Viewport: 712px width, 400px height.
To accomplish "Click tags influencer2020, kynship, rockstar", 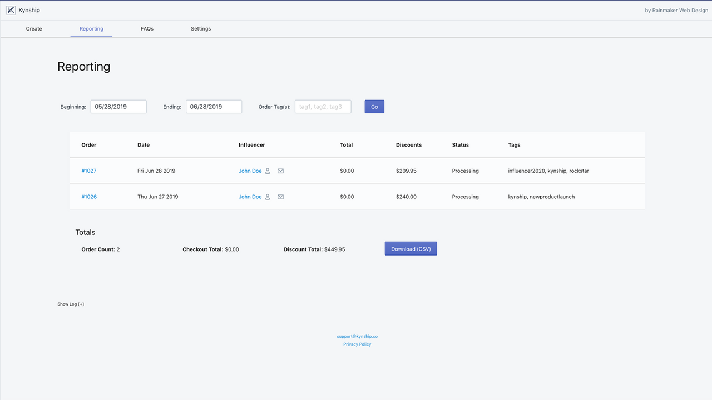I will pos(548,171).
